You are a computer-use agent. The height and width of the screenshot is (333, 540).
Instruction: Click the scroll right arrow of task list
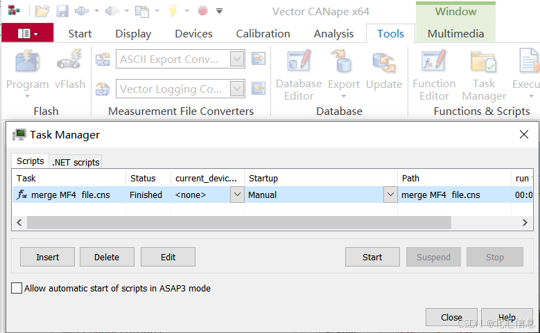tap(525, 222)
